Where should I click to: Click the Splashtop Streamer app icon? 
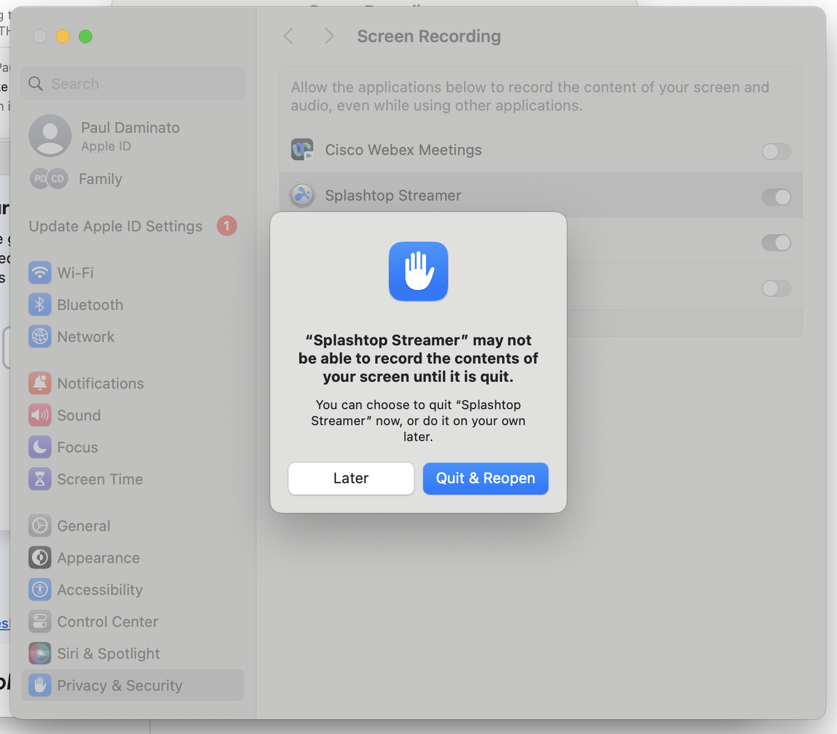(302, 195)
